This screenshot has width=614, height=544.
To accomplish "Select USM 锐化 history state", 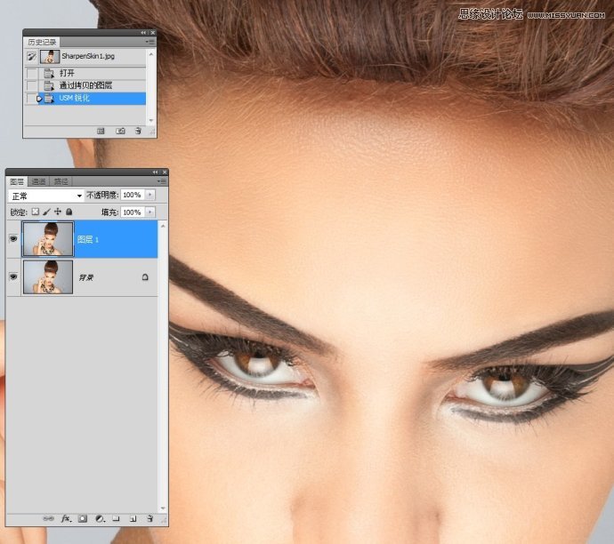I will [92, 98].
